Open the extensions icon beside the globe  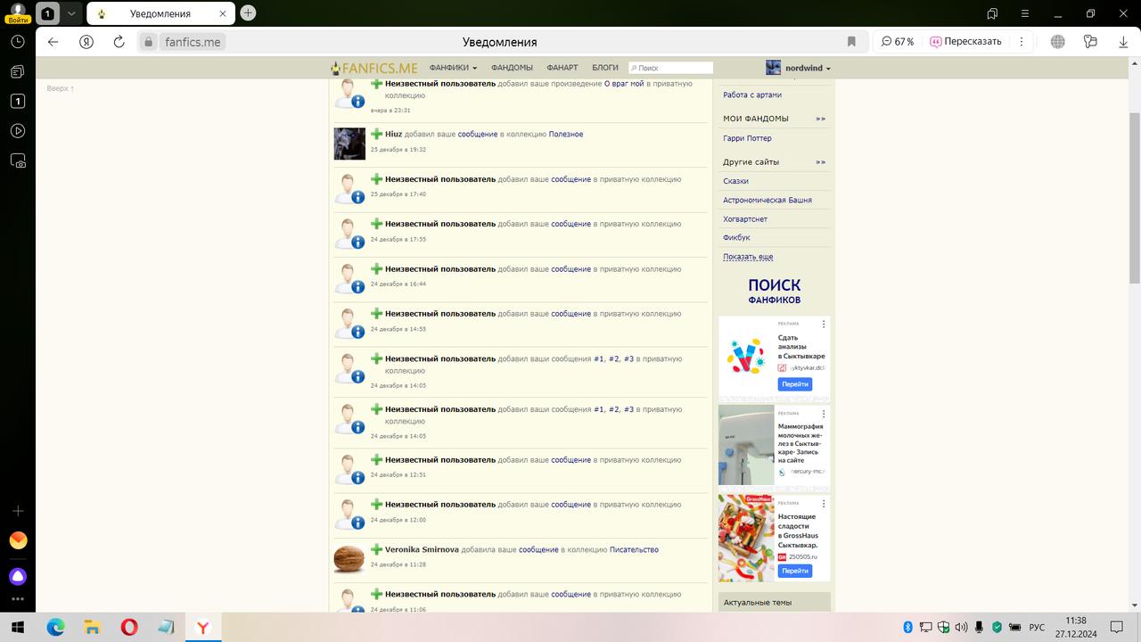pyautogui.click(x=1089, y=42)
